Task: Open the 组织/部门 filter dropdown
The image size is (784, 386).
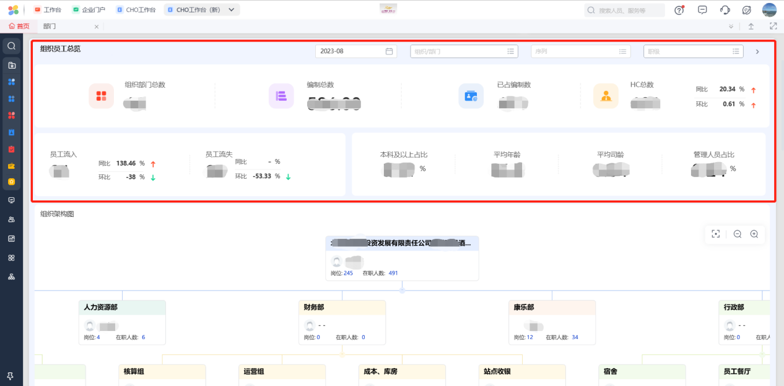Action: pos(464,51)
